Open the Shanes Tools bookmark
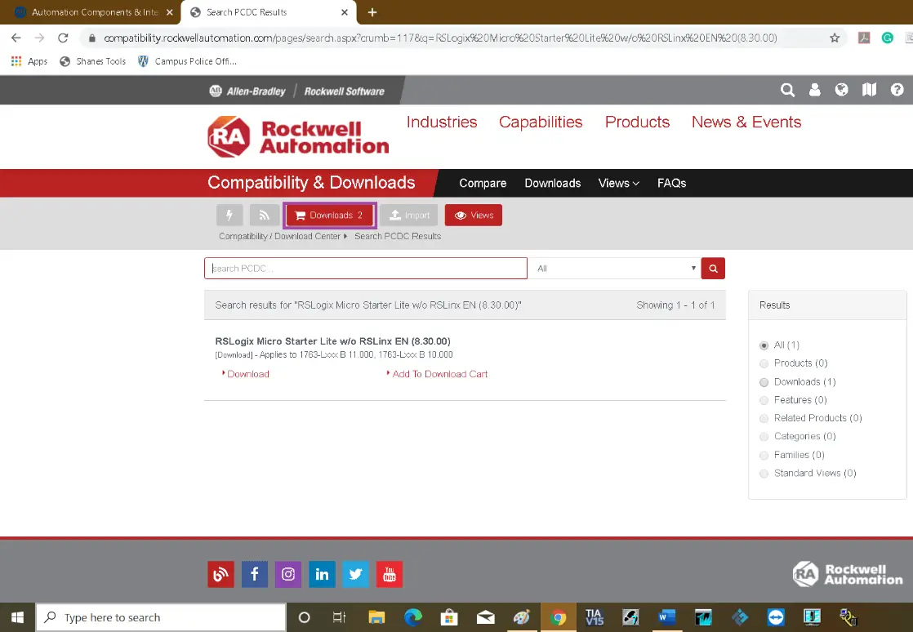 pyautogui.click(x=93, y=61)
